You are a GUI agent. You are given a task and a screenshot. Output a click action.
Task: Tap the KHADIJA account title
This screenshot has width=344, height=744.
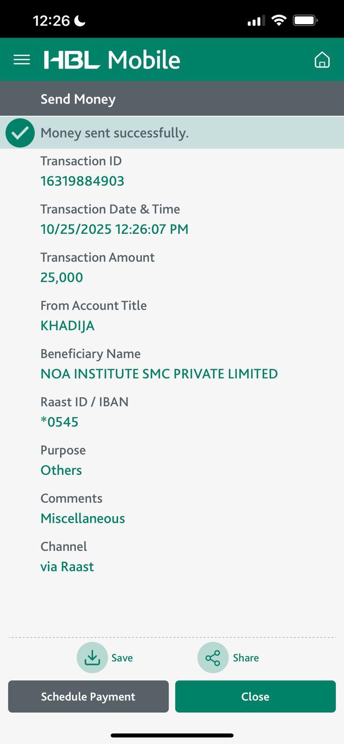point(67,325)
